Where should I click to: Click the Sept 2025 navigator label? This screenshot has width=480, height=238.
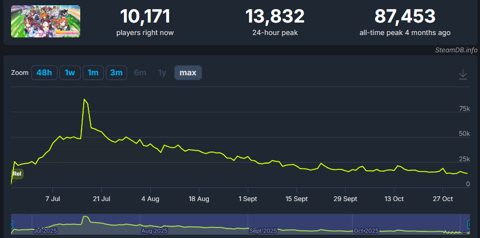pyautogui.click(x=263, y=231)
